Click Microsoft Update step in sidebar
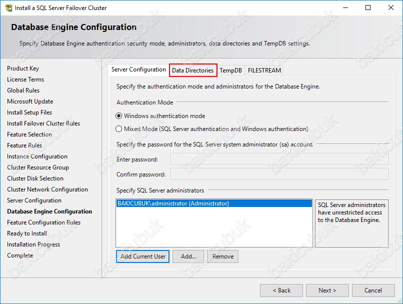The height and width of the screenshot is (304, 403). click(x=30, y=101)
